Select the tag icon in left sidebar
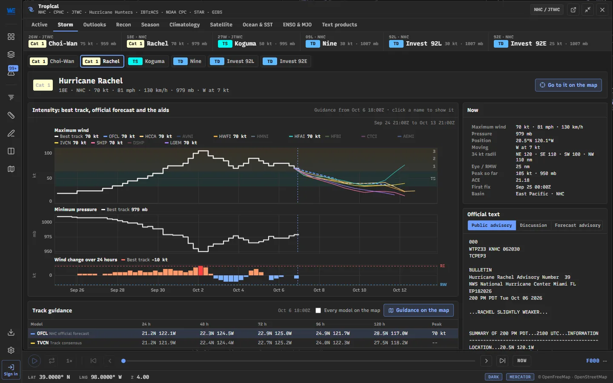Screen dimensions: 613x383 11,115
